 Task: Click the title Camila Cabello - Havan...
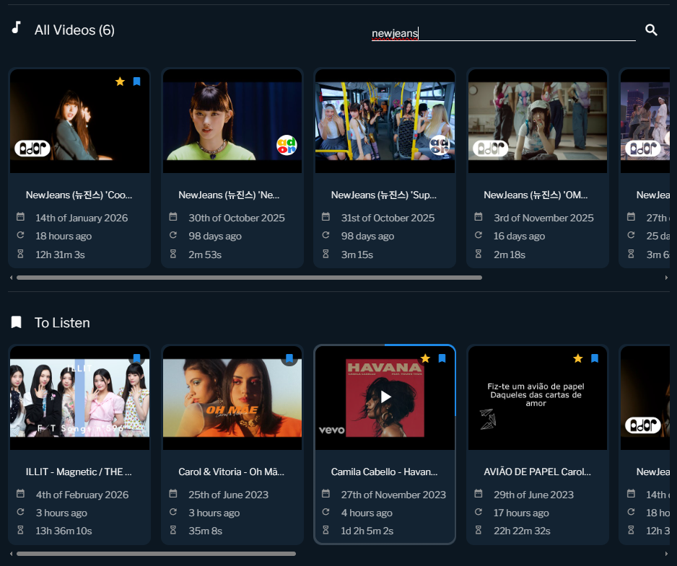[384, 472]
